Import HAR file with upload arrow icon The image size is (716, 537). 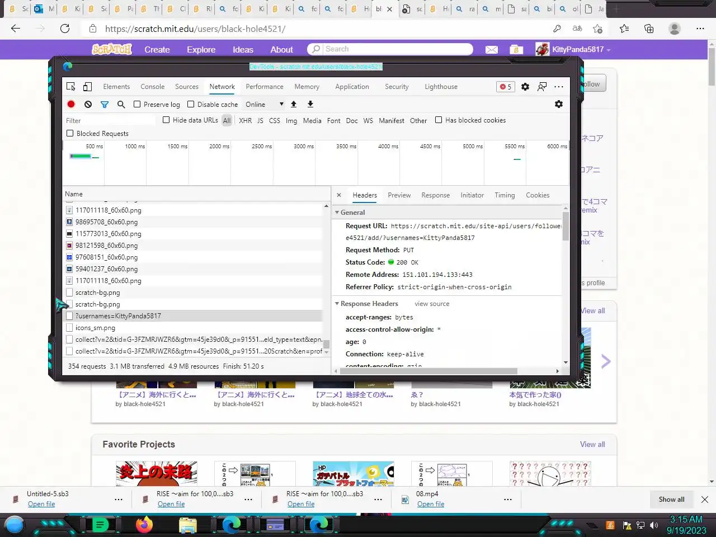(294, 104)
